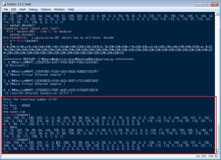Minimize the Python 3.5.2 Shell window
The height and width of the screenshot is (160, 221).
tap(199, 4)
